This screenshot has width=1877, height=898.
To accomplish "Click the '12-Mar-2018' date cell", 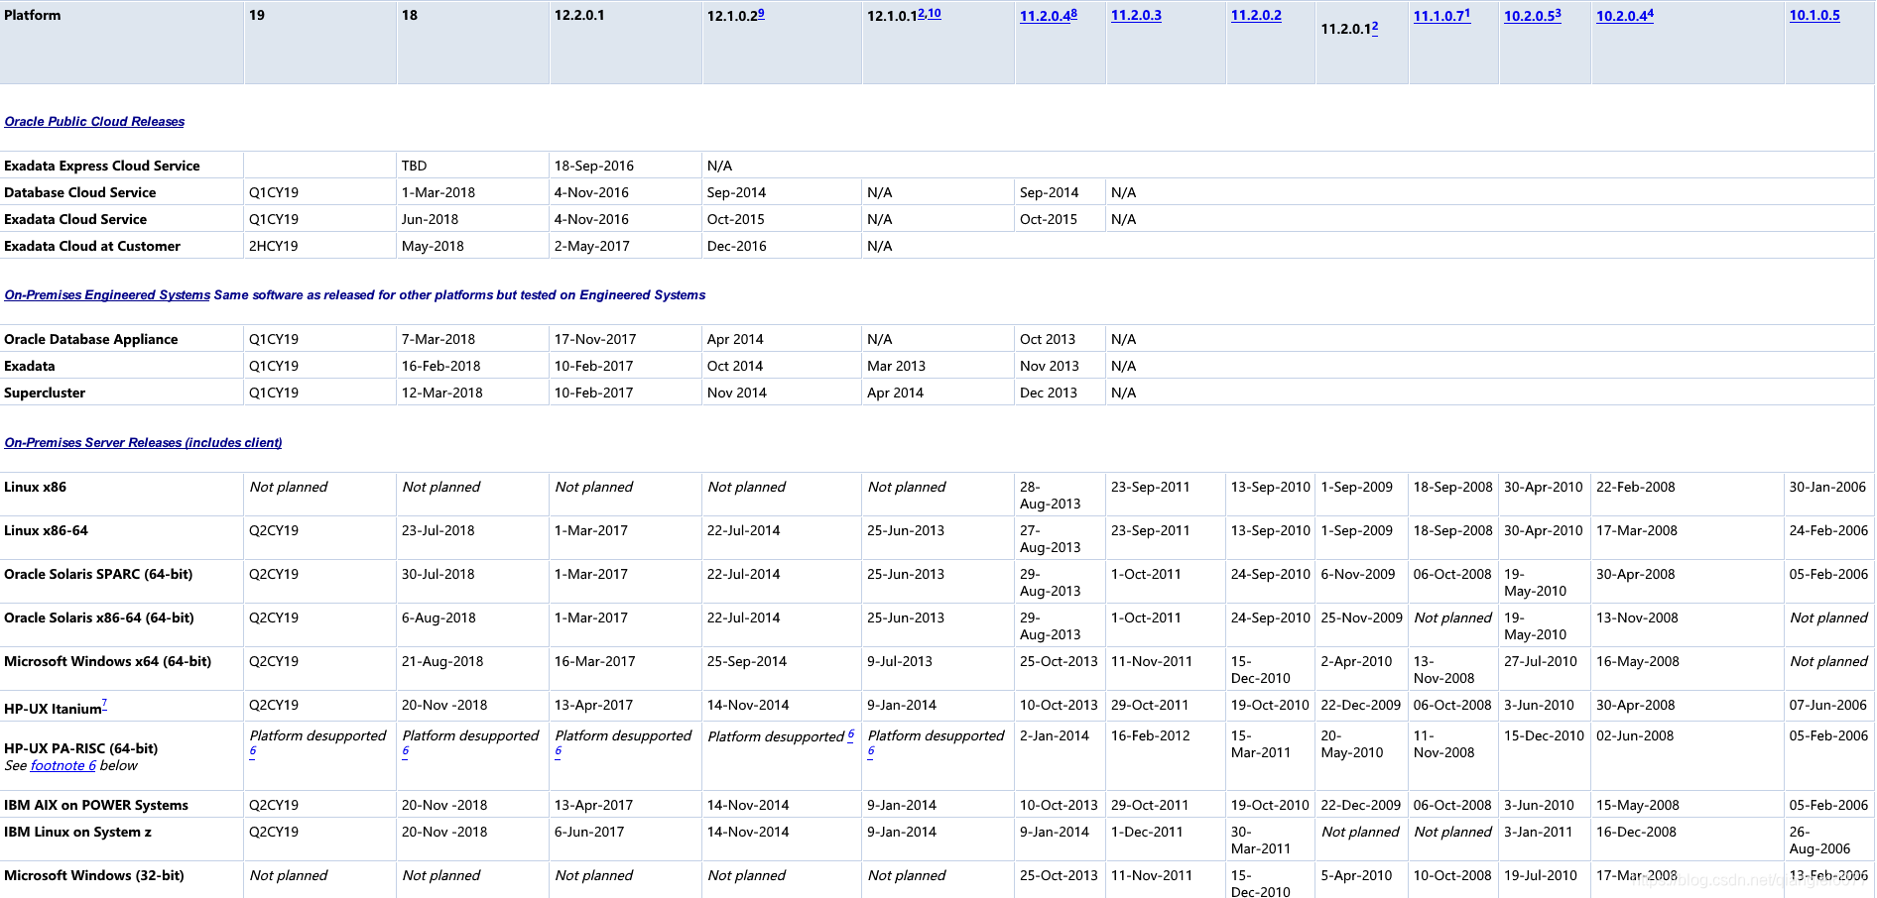I will [x=442, y=393].
